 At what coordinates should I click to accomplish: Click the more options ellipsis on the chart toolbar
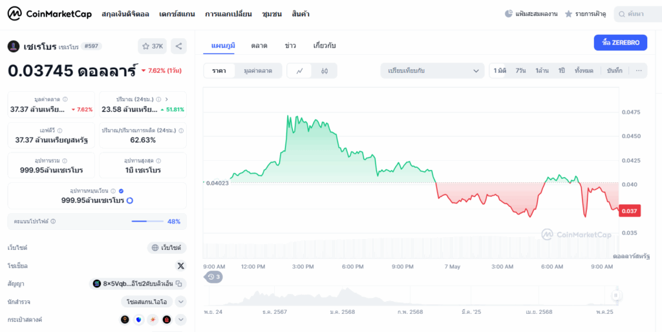click(639, 70)
